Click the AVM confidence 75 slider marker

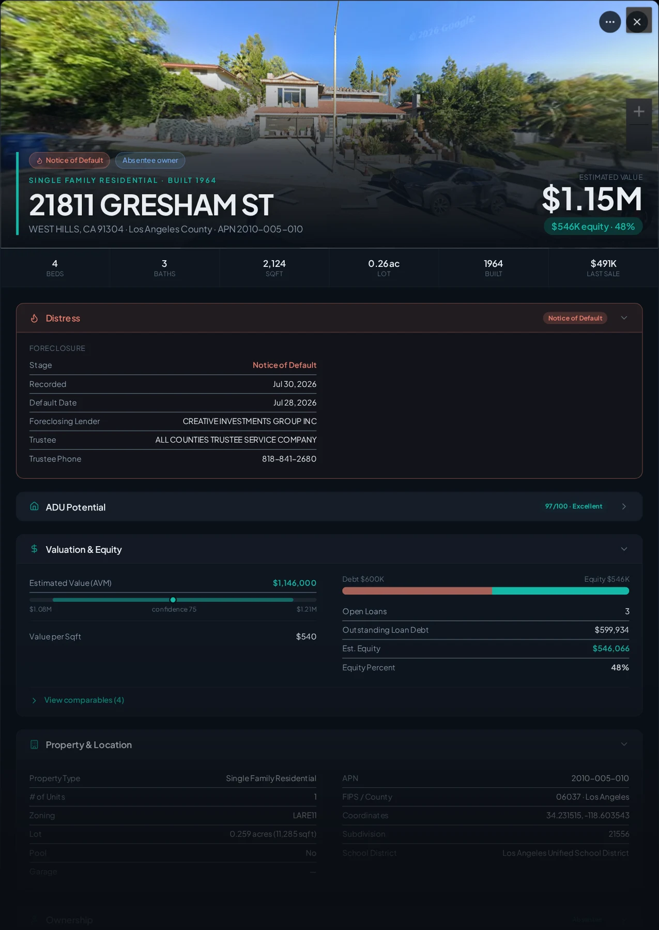pos(173,599)
